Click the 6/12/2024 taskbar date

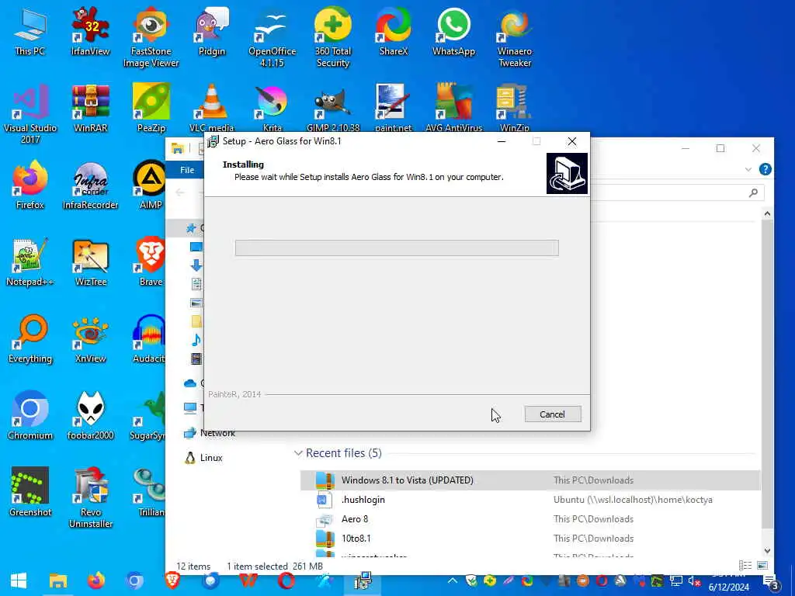click(728, 587)
